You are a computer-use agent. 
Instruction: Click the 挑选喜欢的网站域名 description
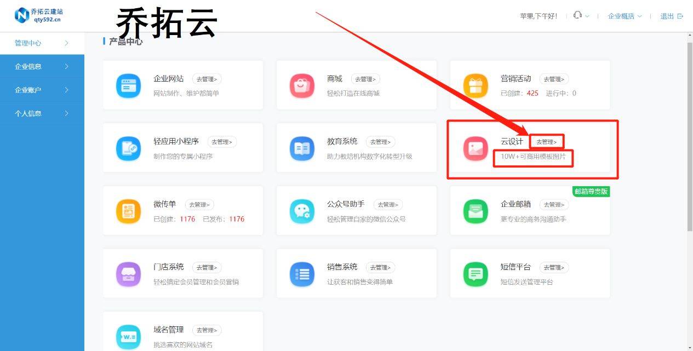(183, 345)
